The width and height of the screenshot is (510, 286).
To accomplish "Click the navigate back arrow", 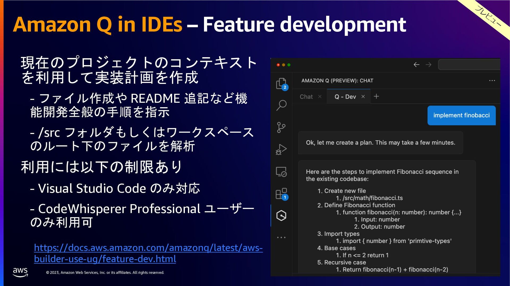I will tap(416, 65).
